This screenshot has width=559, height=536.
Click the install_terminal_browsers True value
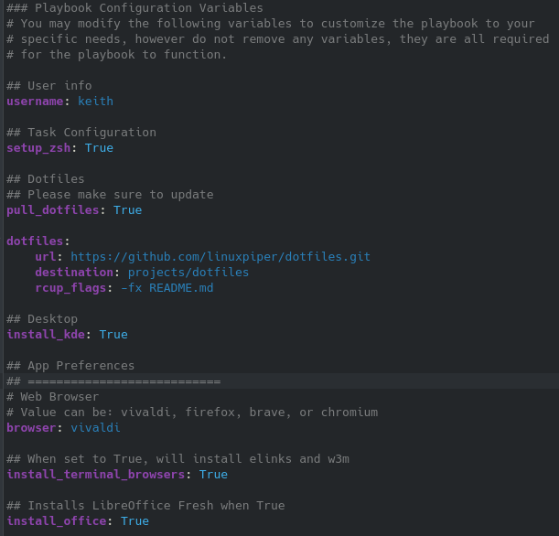tap(213, 475)
